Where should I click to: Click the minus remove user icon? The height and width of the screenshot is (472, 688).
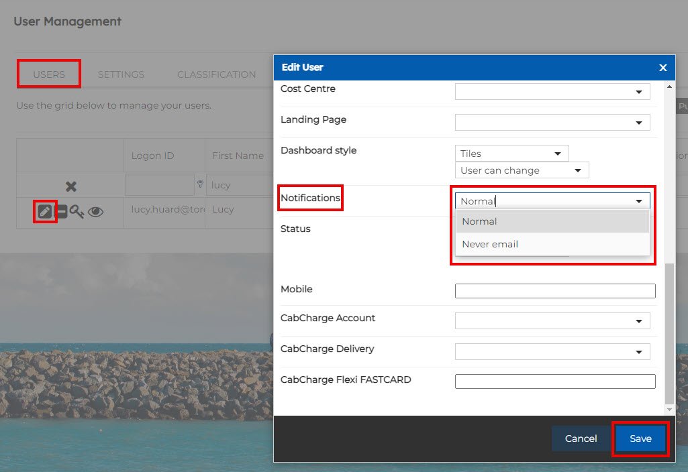point(61,212)
